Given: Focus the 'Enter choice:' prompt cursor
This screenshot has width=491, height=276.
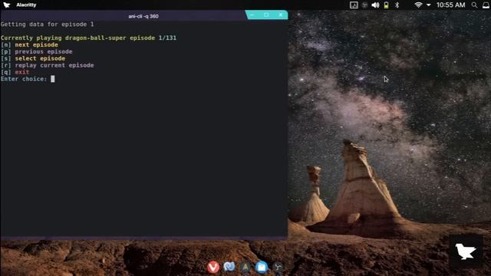Looking at the screenshot, I should (53, 79).
